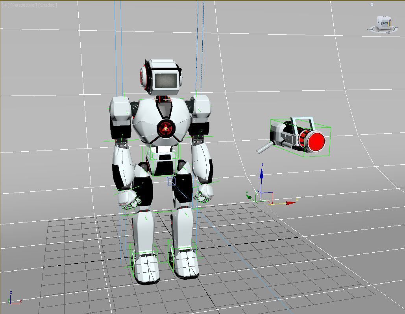Click the move gizmo's XZ plane handle
The height and width of the screenshot is (314, 405).
pyautogui.click(x=267, y=197)
